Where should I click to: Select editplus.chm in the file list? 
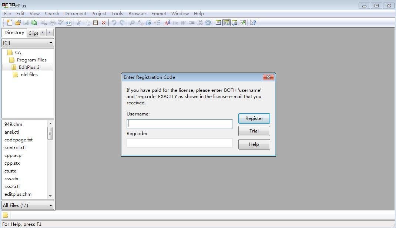18,194
